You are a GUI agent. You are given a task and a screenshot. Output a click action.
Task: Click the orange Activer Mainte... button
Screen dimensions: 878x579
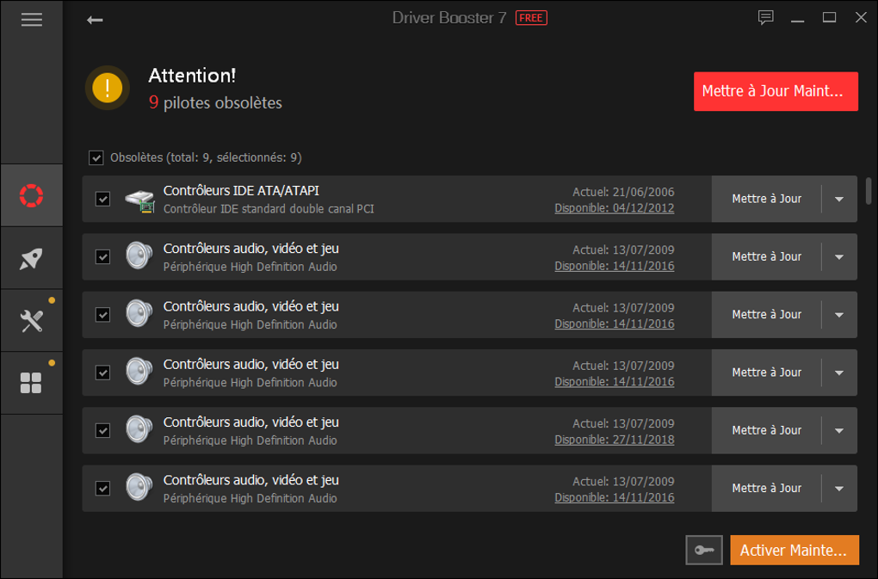pos(794,550)
